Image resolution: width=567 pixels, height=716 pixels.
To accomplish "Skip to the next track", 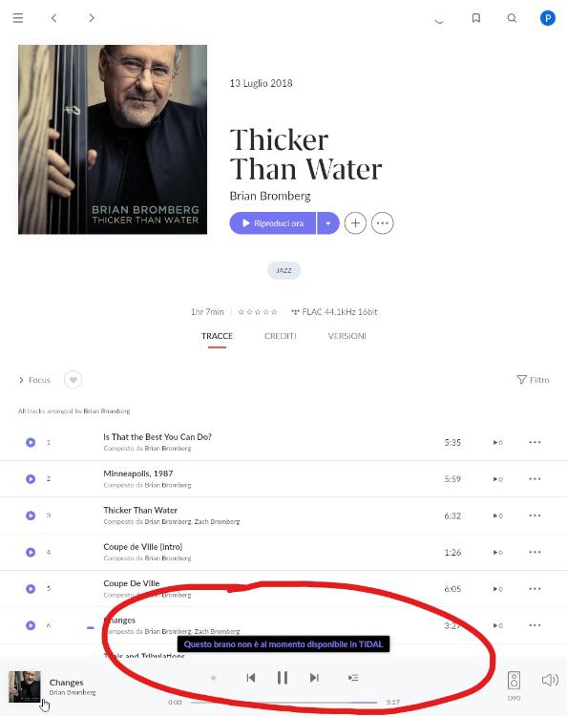I will (x=314, y=678).
